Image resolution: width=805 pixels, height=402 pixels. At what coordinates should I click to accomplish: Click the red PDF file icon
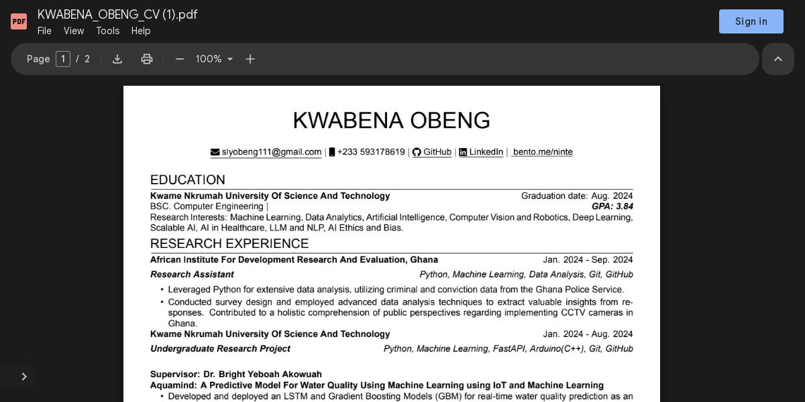click(x=19, y=21)
